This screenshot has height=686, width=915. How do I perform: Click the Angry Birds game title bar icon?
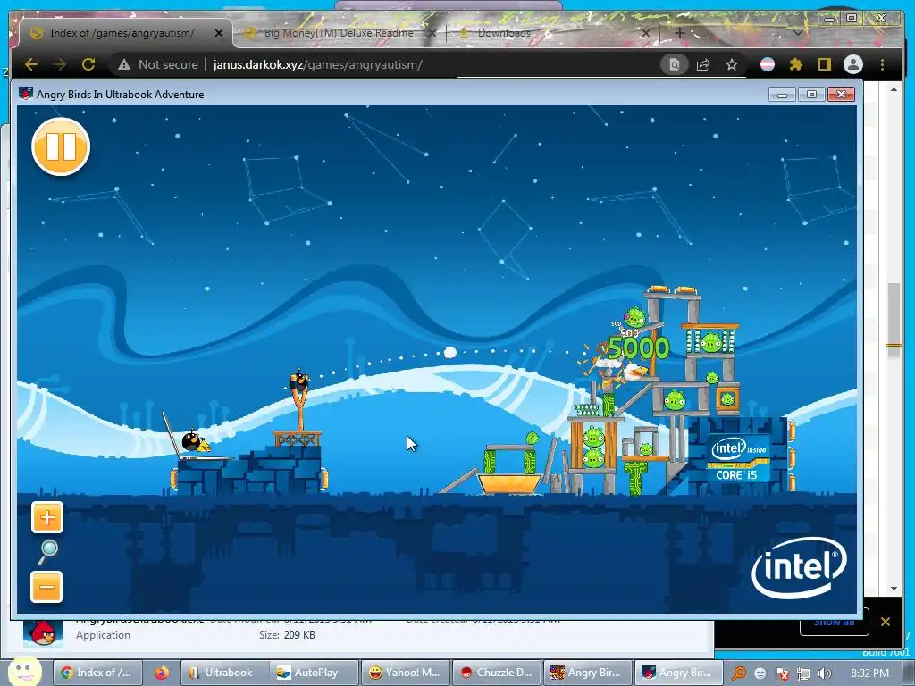click(x=26, y=94)
